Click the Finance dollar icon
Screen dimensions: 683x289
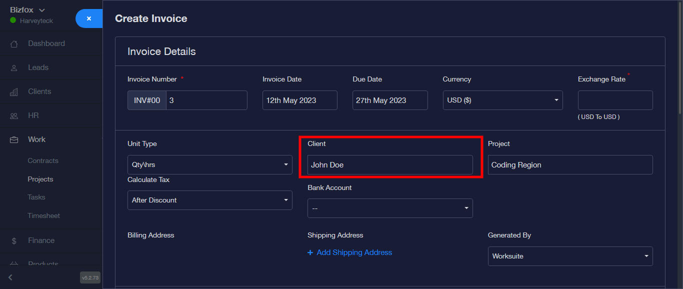click(x=14, y=241)
